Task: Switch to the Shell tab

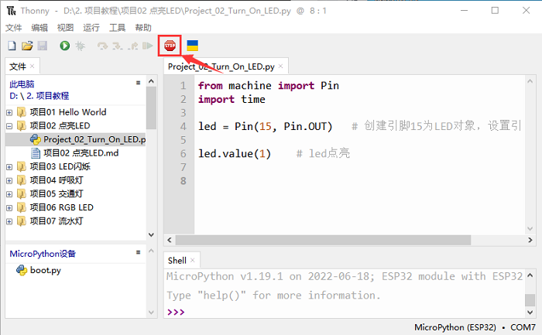Action: 177,261
